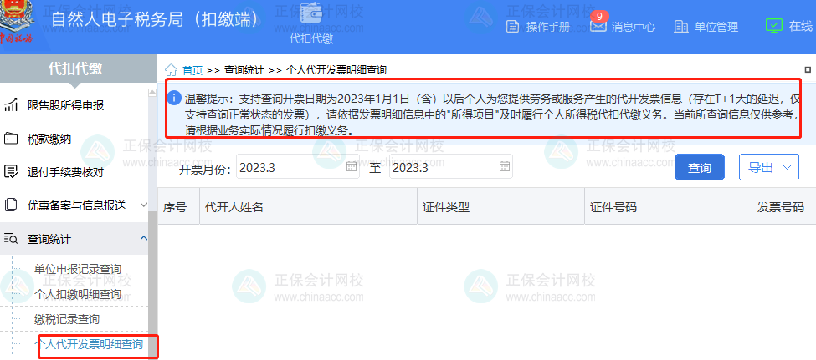Viewport: 816px width, 360px height.
Task: Click the 限售股所得申报 chart icon
Action: (10, 105)
